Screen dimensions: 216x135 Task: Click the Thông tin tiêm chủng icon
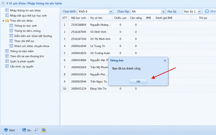coord(11,31)
